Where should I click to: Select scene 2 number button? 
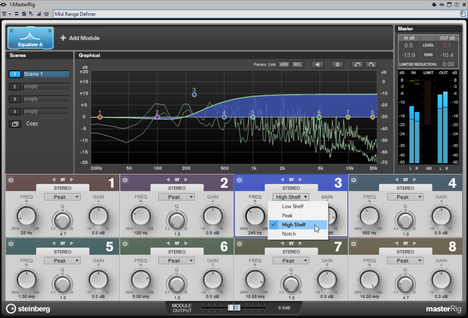tap(15, 87)
